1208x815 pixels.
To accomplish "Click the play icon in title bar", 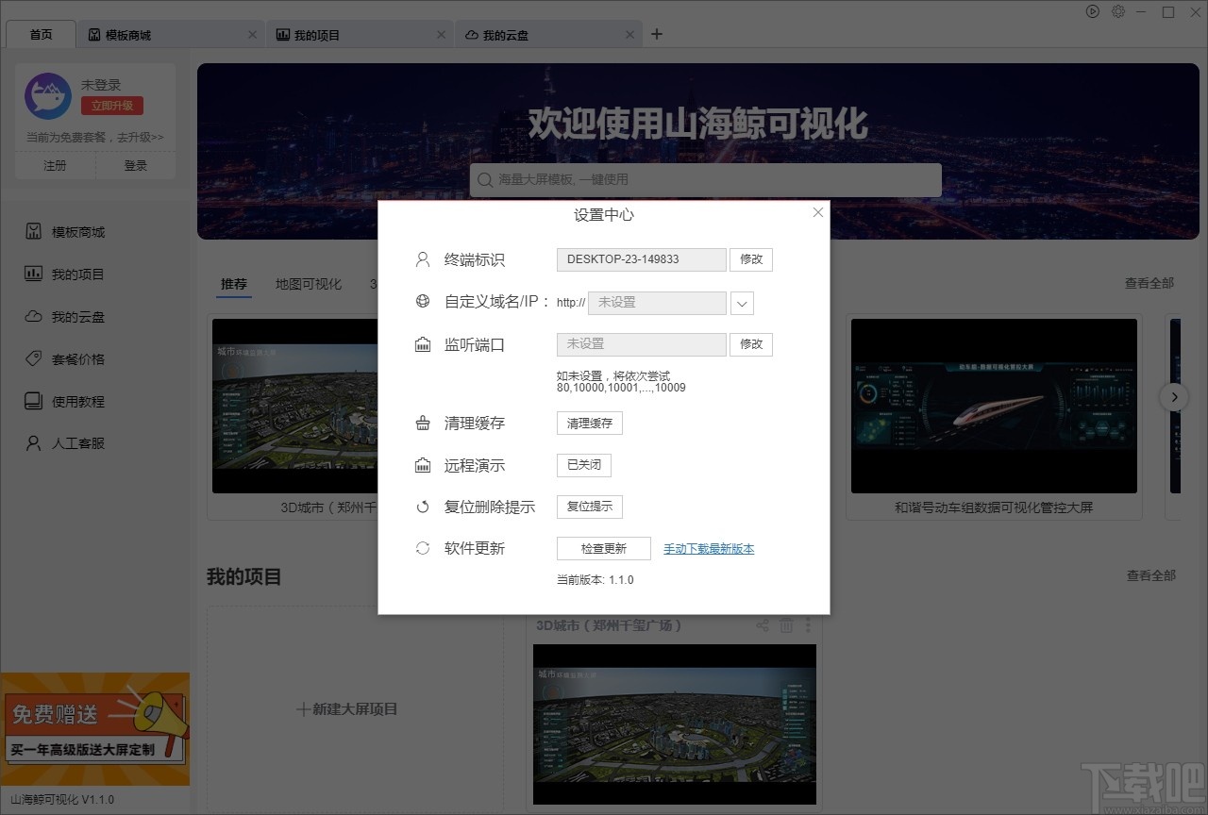I will tap(1092, 11).
